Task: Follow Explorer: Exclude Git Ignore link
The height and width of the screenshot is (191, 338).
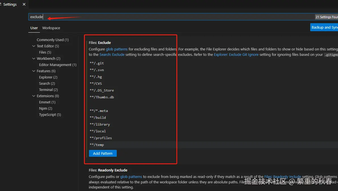Action: click(x=236, y=55)
